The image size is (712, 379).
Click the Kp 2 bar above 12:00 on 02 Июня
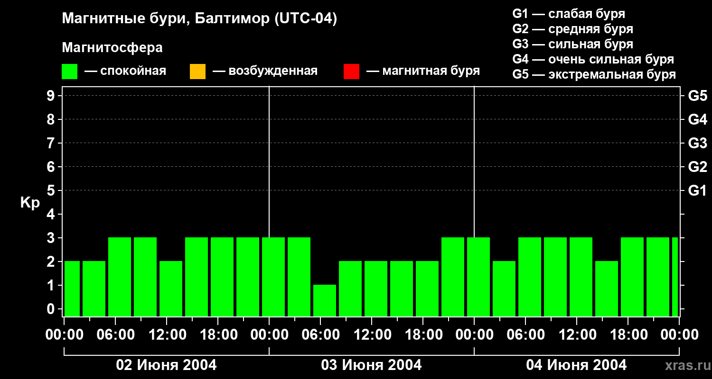click(171, 289)
